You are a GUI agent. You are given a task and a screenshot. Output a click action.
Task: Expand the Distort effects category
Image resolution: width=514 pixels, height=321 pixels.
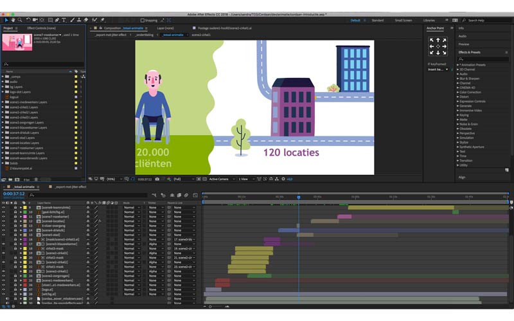pyautogui.click(x=458, y=97)
